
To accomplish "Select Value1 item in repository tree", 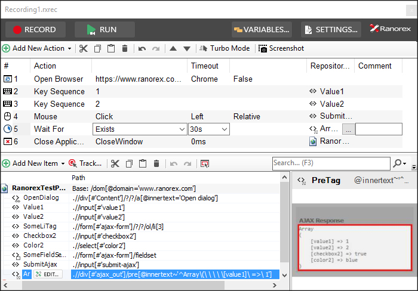I will click(x=33, y=208).
